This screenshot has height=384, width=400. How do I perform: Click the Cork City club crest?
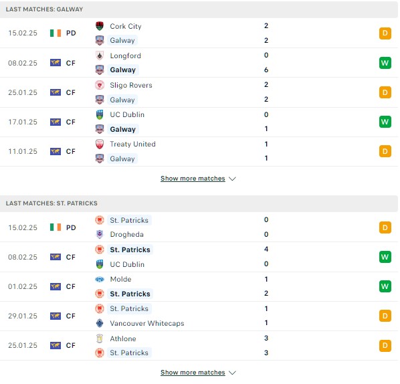[x=100, y=26]
